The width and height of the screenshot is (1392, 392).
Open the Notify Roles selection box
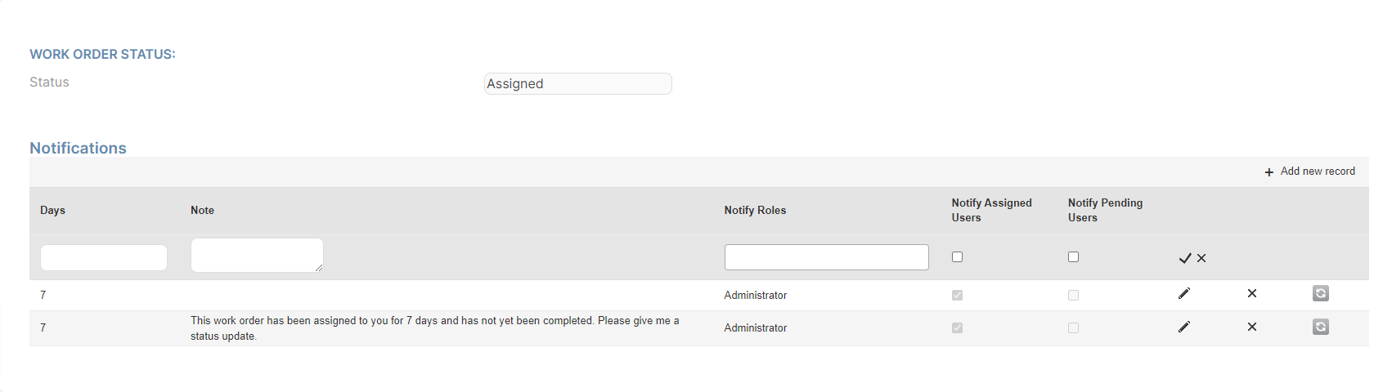click(827, 257)
